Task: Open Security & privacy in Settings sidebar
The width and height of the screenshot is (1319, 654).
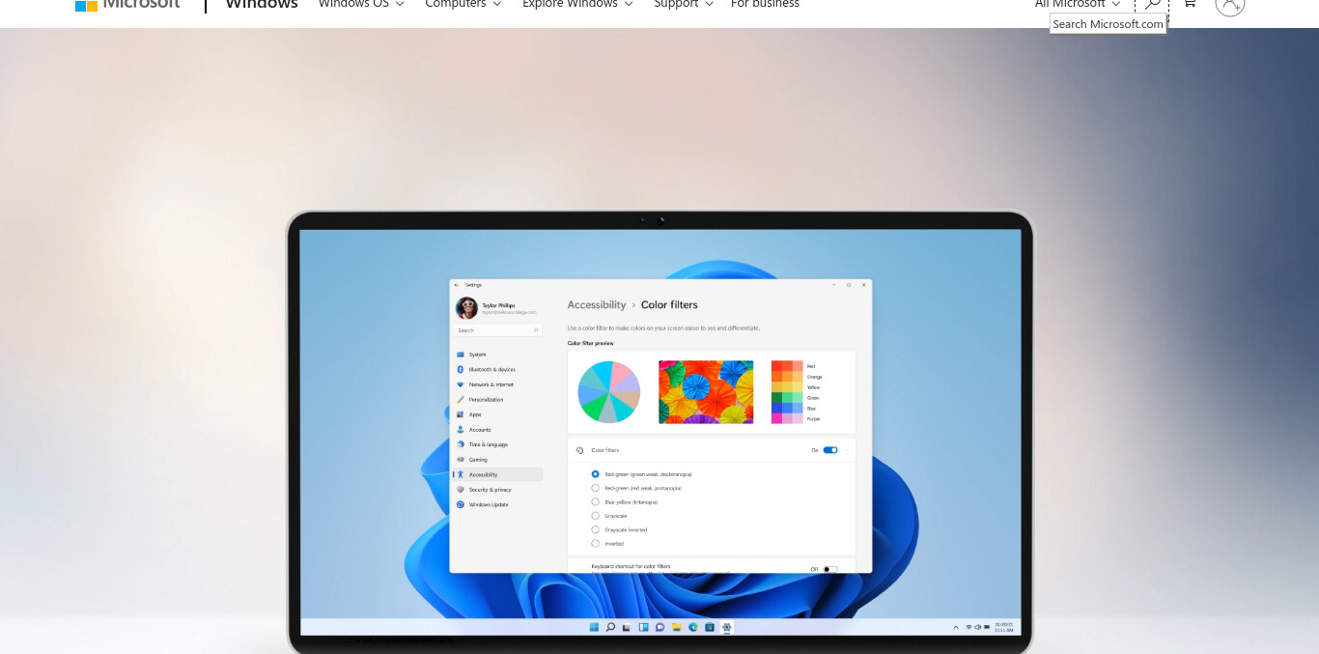Action: coord(497,490)
